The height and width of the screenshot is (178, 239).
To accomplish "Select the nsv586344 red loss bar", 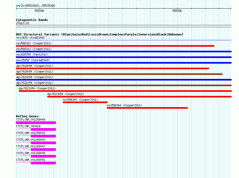I will click(x=147, y=108).
